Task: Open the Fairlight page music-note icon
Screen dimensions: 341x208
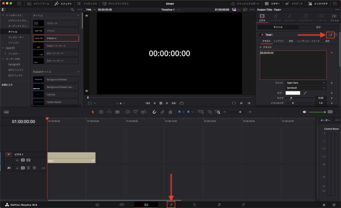Action: [x=219, y=204]
